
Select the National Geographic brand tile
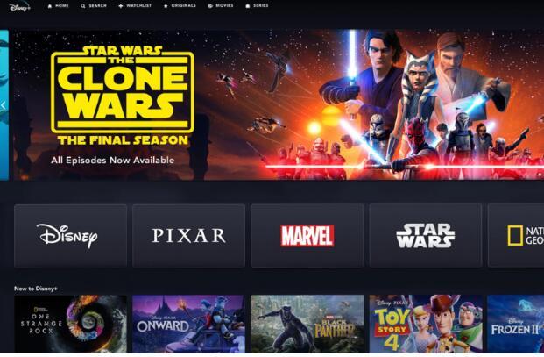516,236
